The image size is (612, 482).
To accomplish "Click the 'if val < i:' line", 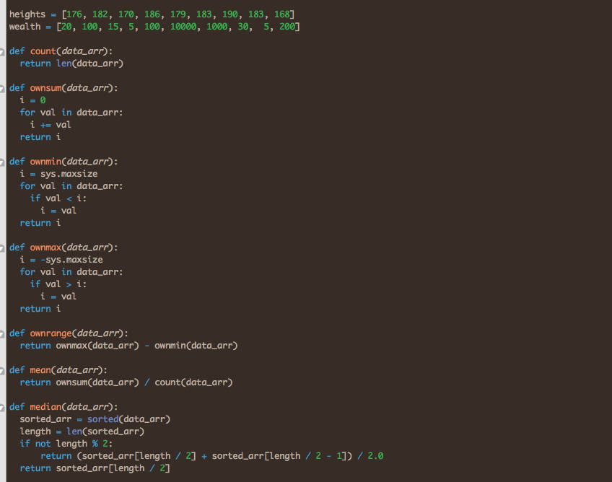I will (58, 198).
